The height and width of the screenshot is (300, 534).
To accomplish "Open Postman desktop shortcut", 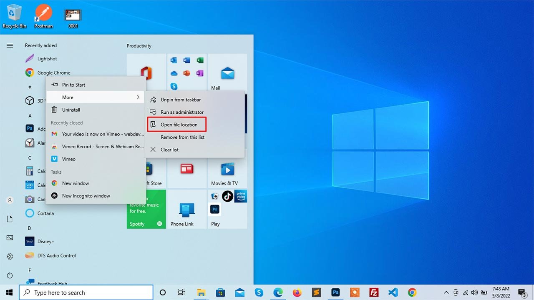I will 43,16.
